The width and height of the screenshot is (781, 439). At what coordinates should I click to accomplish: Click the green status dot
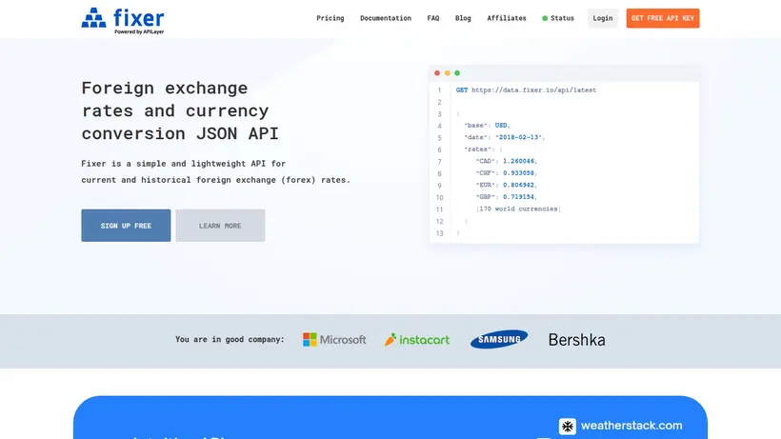pyautogui.click(x=545, y=18)
